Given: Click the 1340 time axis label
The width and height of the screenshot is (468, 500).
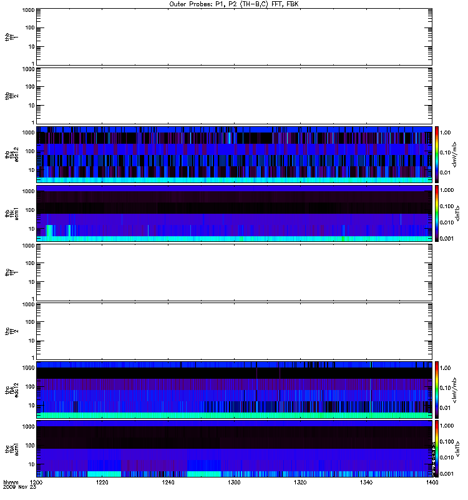Looking at the screenshot, I should (366, 482).
